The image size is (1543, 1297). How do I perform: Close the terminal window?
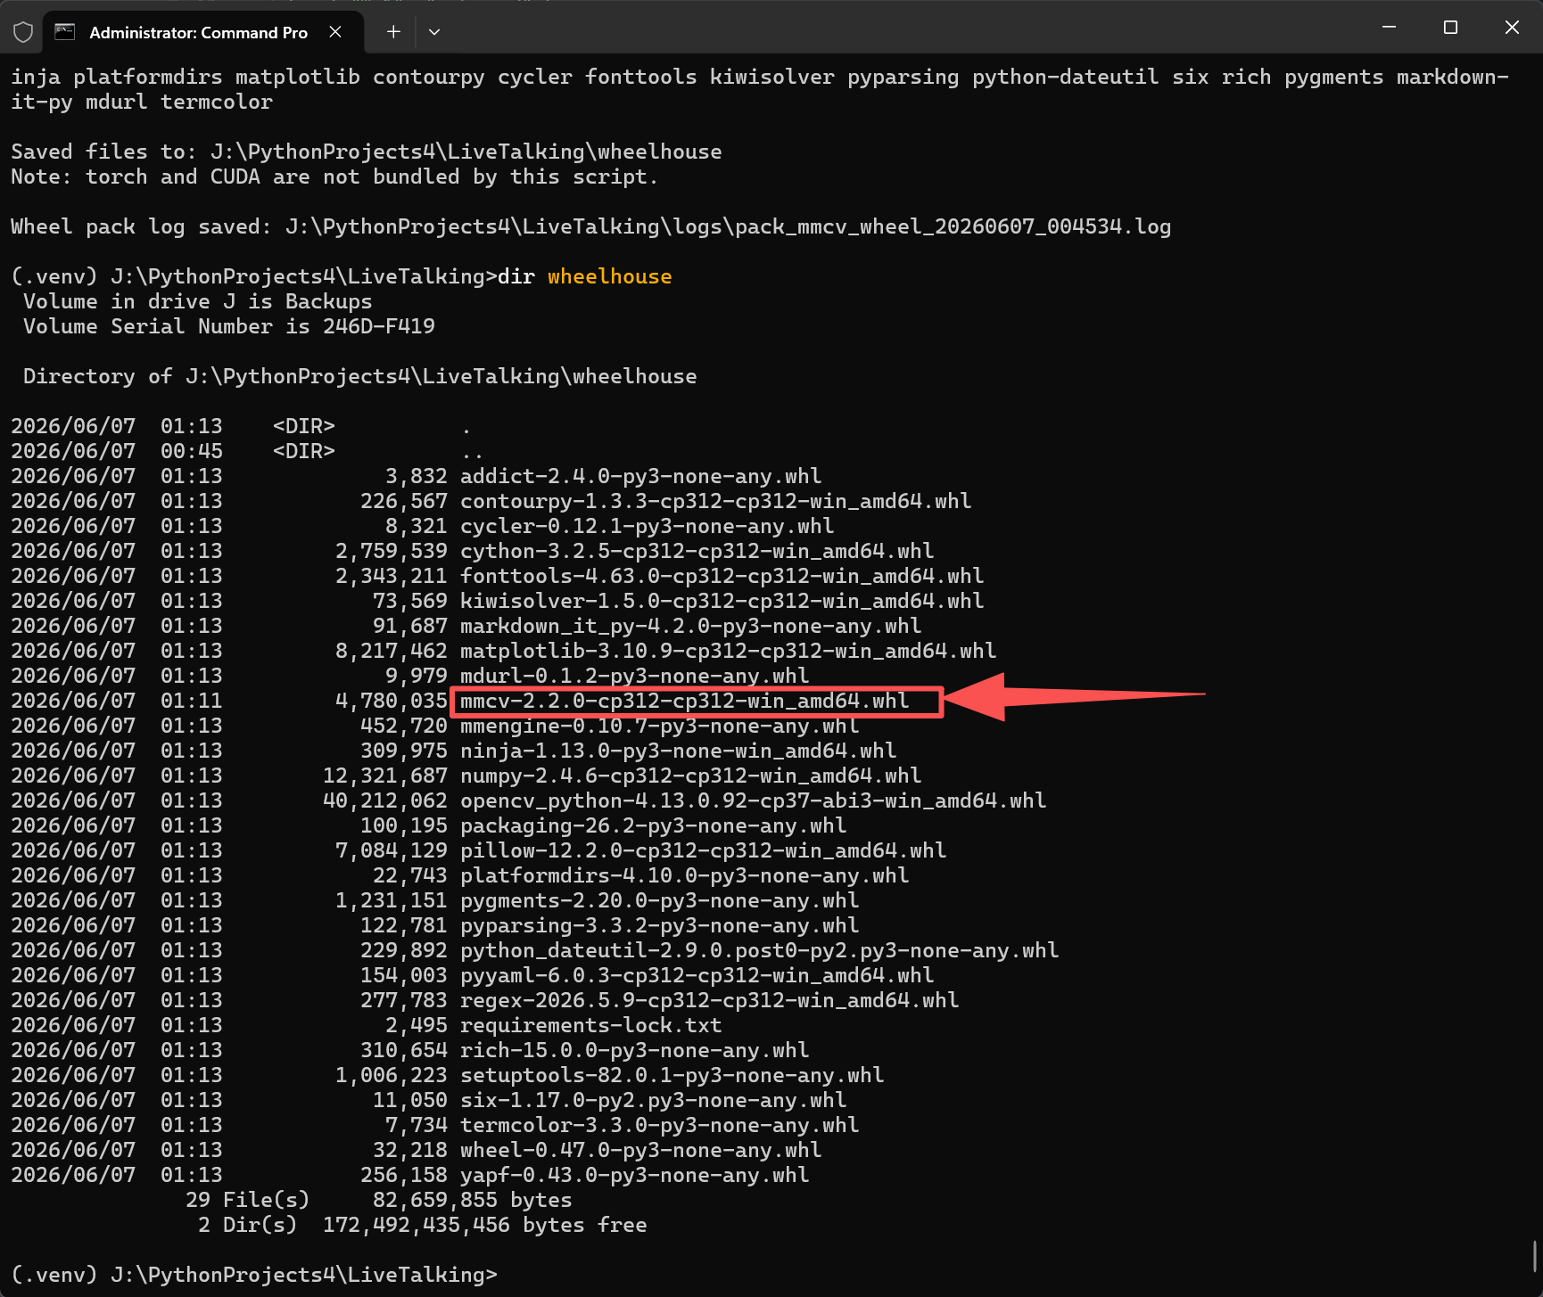(x=1512, y=28)
